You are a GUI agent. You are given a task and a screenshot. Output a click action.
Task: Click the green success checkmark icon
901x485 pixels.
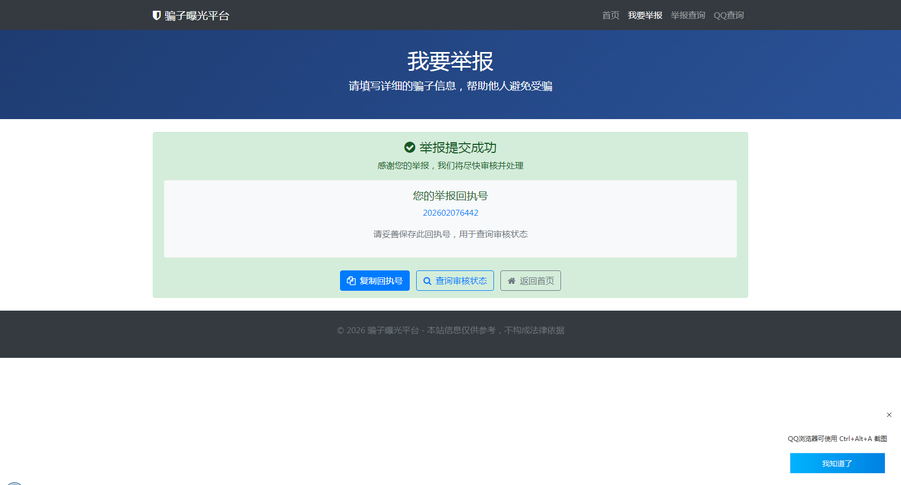(x=410, y=148)
